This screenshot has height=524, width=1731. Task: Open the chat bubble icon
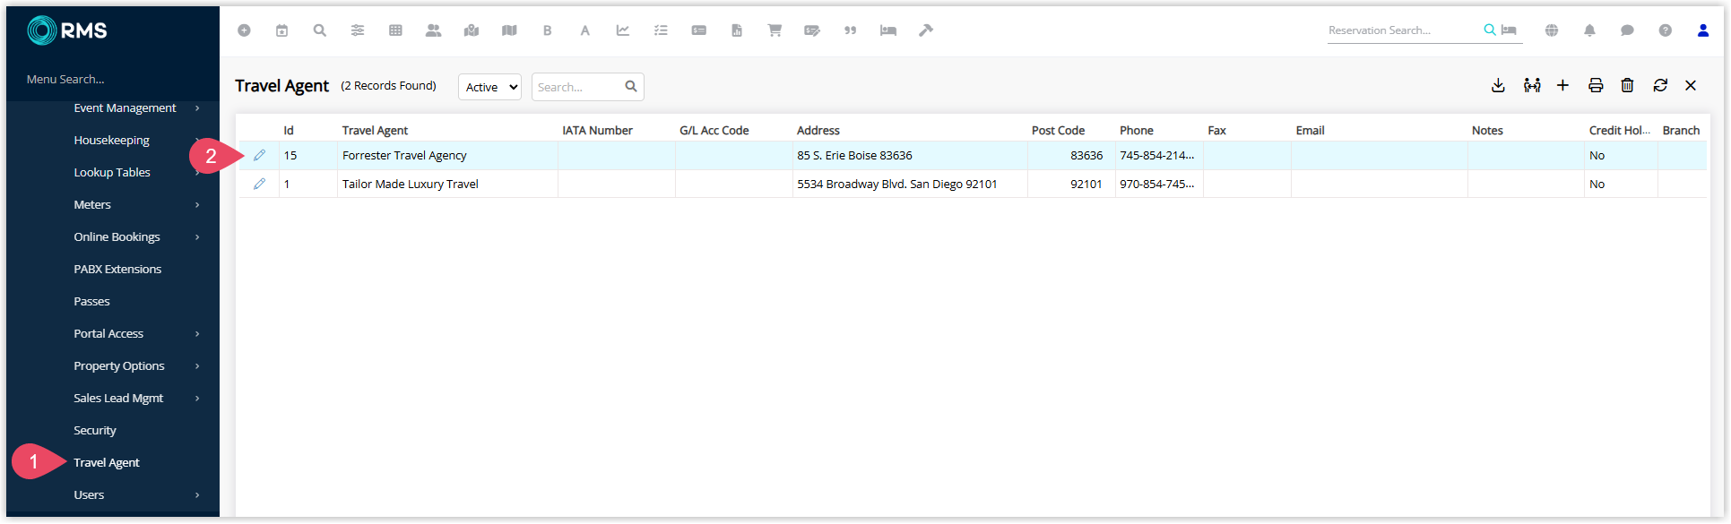[x=1627, y=30]
